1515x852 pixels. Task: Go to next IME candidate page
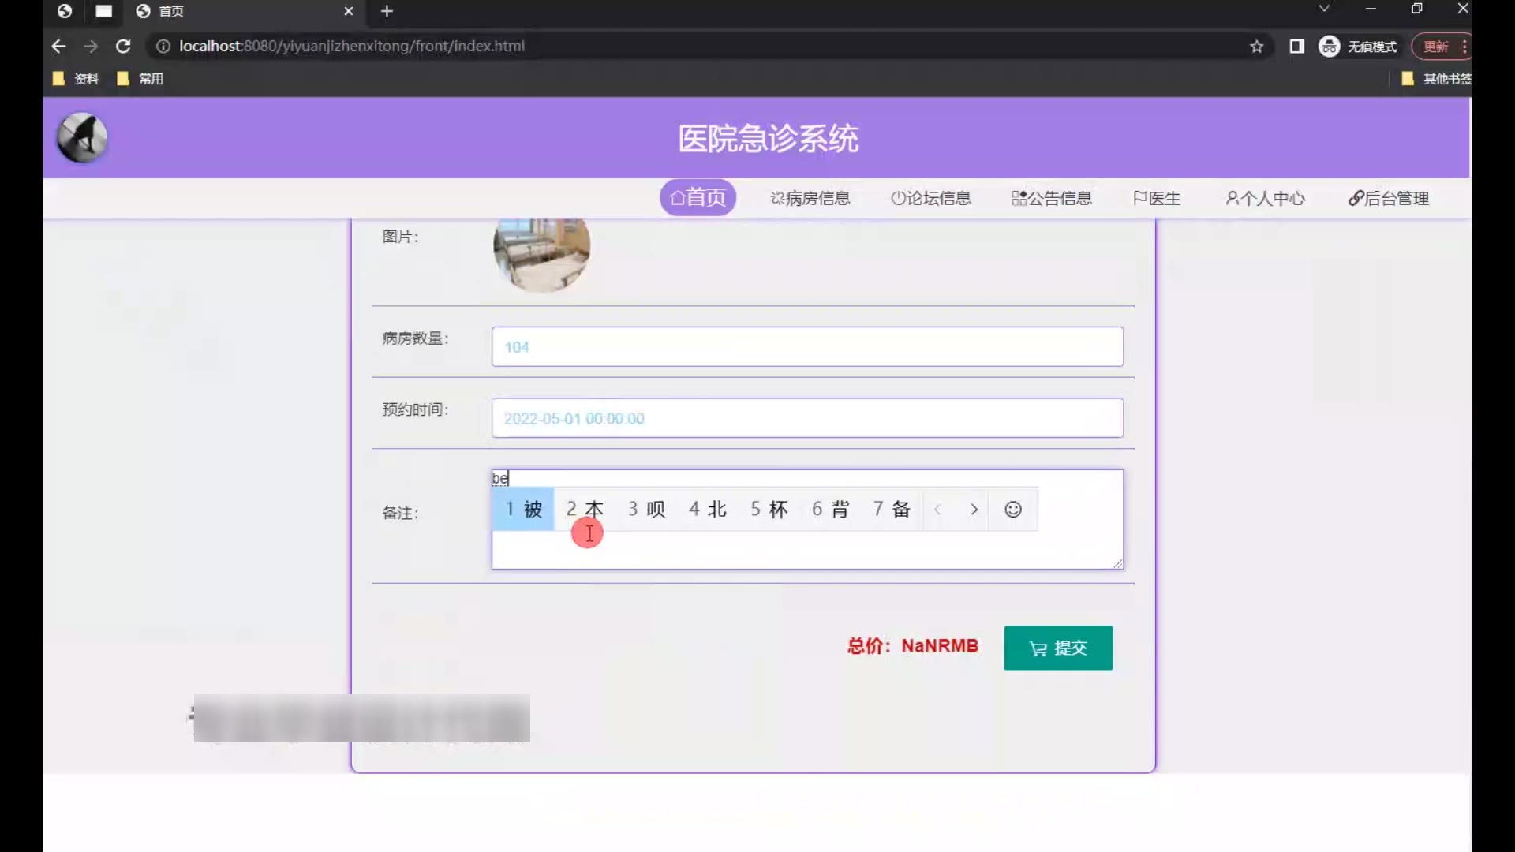pyautogui.click(x=974, y=510)
